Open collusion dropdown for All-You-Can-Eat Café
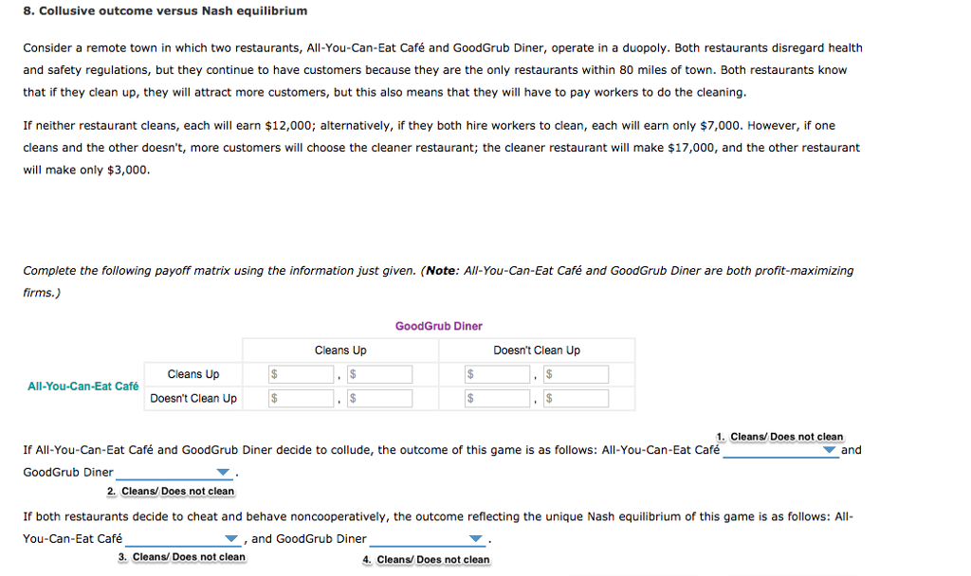Image resolution: width=971 pixels, height=576 pixels. (780, 450)
